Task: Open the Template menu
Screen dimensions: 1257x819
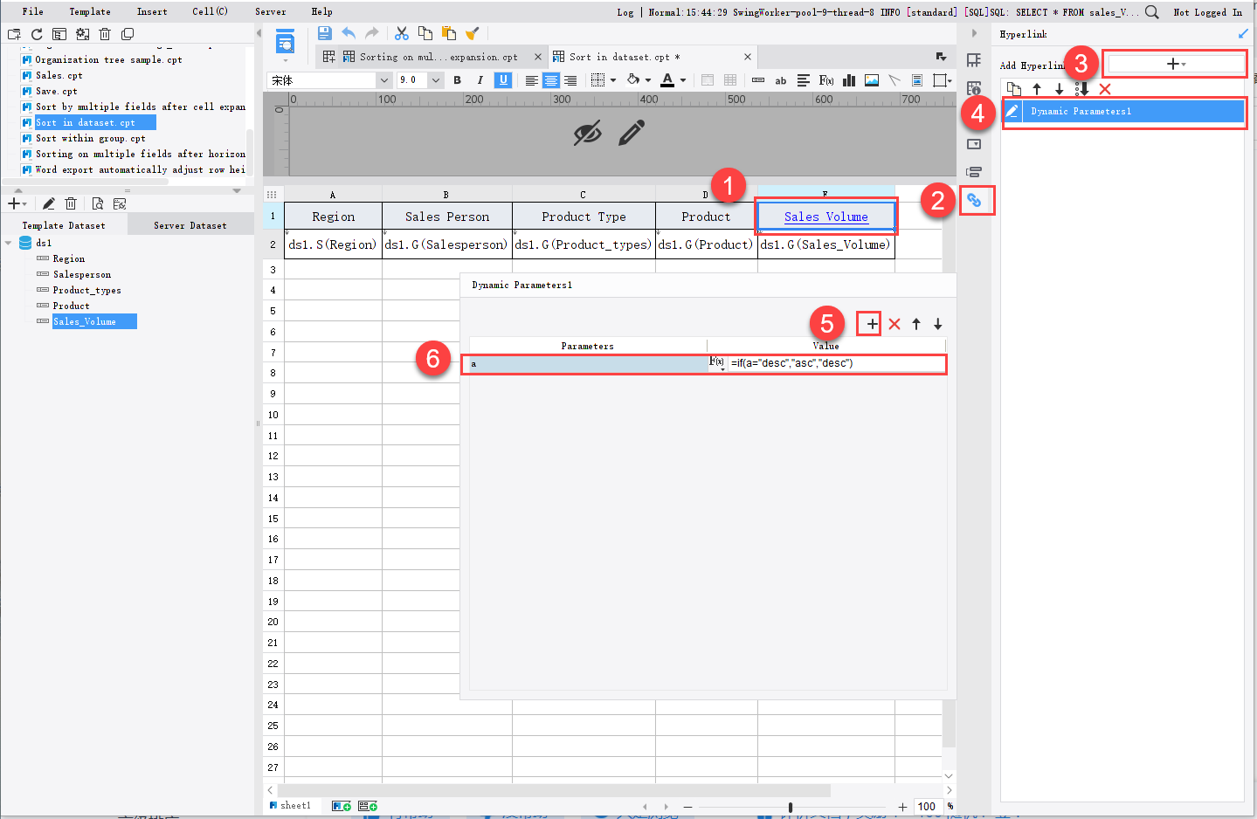Action: pyautogui.click(x=90, y=12)
